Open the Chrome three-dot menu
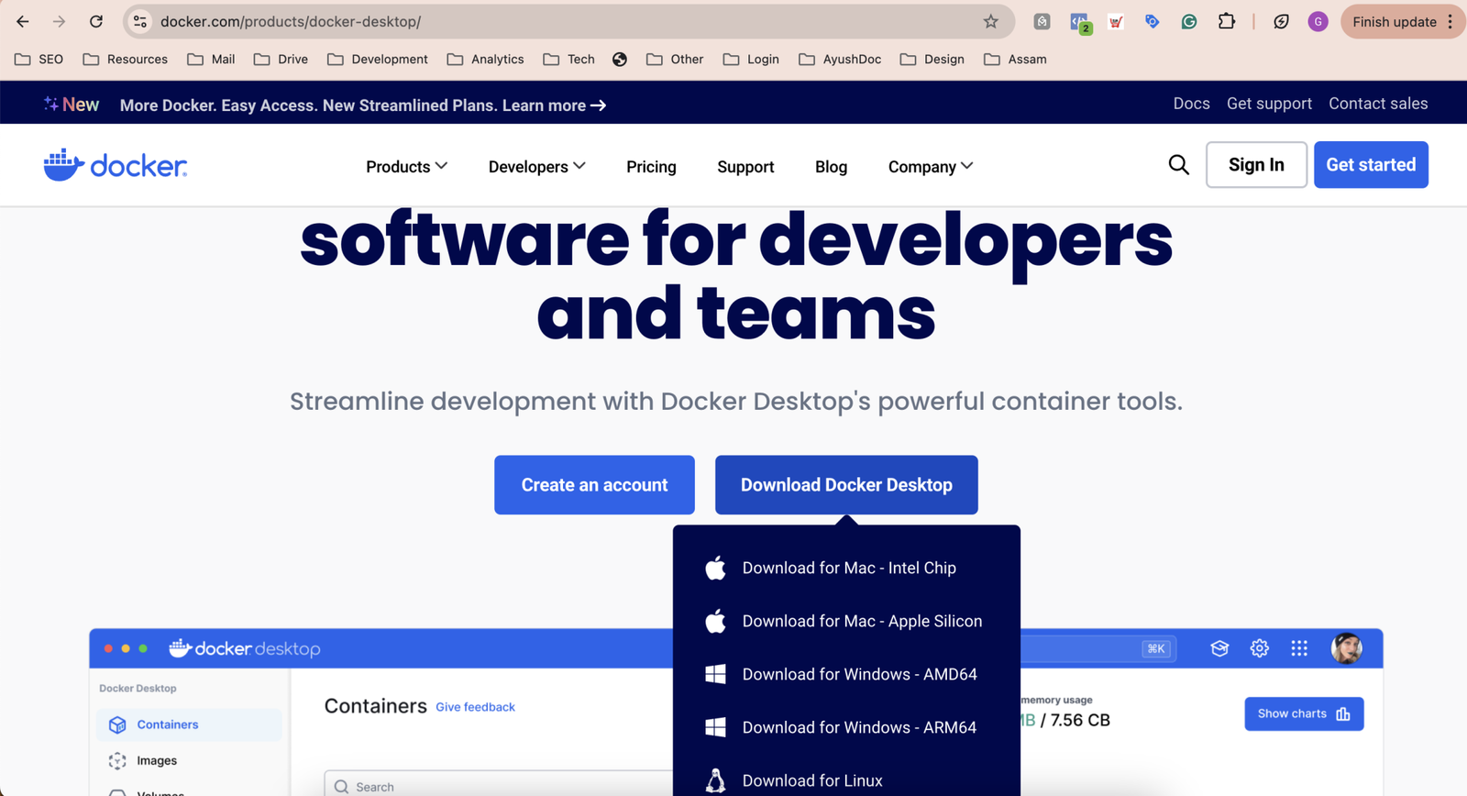 1450,21
